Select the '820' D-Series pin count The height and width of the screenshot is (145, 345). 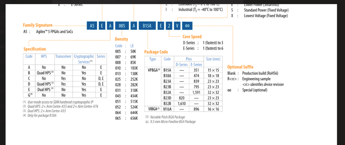182,98
